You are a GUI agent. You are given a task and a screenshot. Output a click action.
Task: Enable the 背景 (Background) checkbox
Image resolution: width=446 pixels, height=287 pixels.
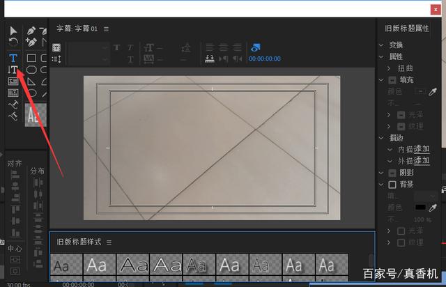(x=392, y=184)
